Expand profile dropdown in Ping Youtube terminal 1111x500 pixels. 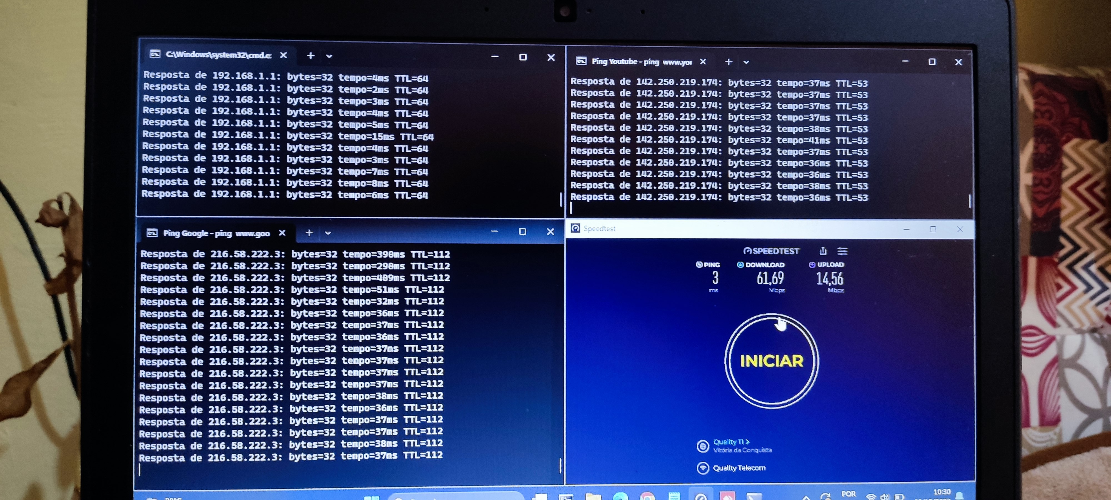(746, 62)
